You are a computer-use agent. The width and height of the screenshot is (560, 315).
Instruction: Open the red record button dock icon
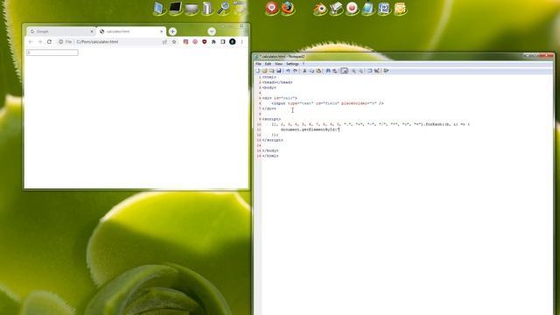coord(352,8)
